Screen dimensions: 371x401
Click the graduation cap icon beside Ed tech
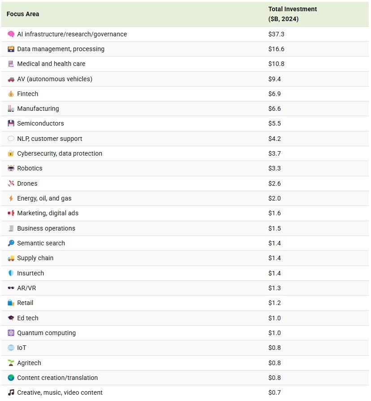(11, 318)
